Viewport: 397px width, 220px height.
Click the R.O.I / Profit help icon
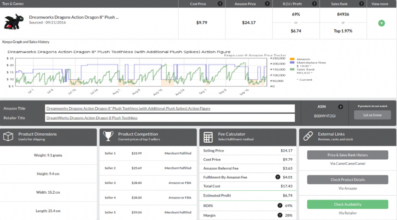click(314, 4)
